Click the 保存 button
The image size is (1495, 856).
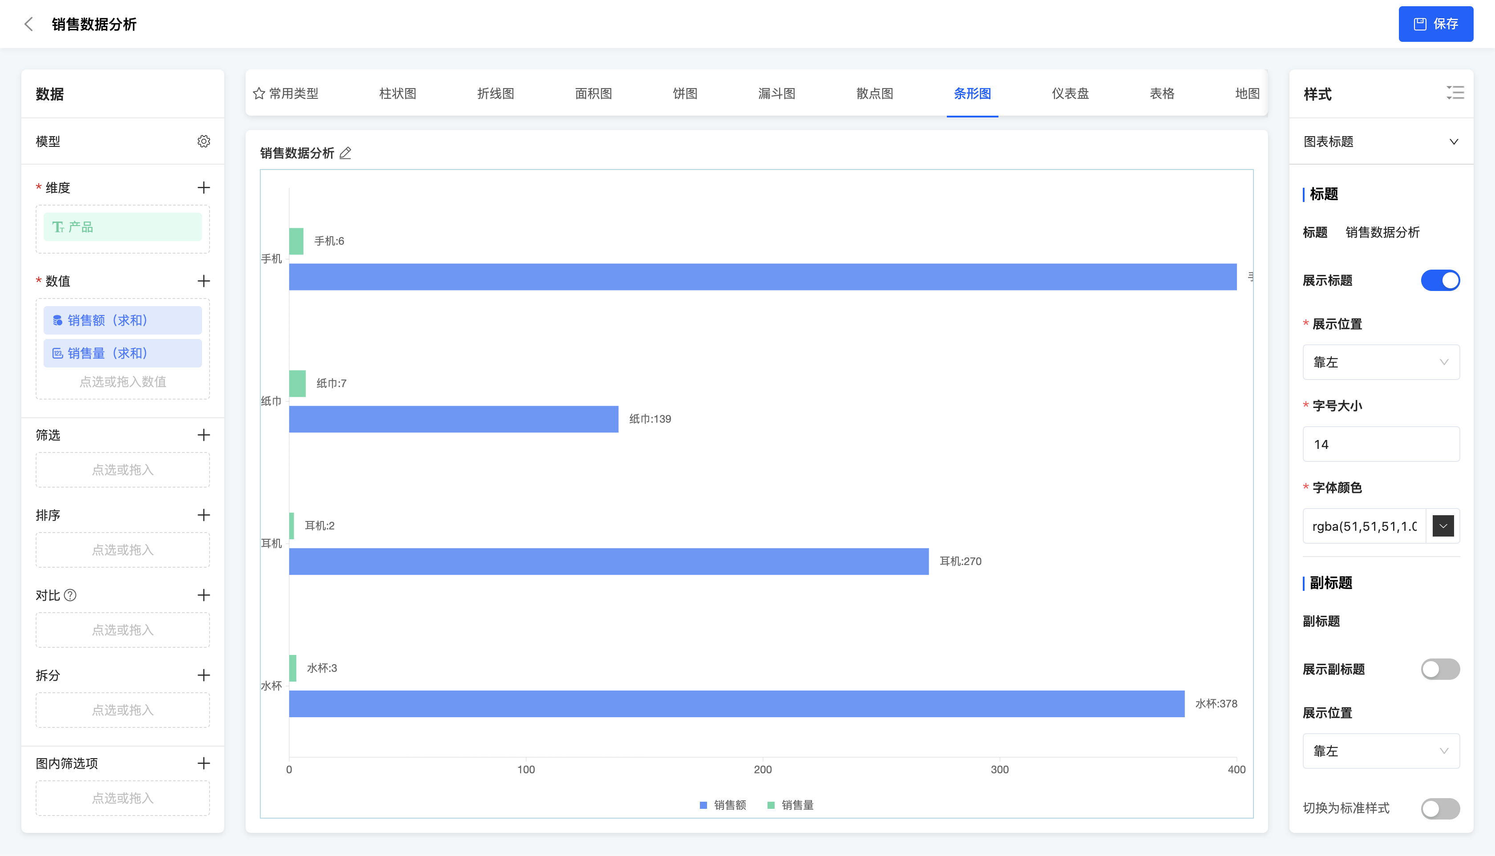[x=1435, y=24]
